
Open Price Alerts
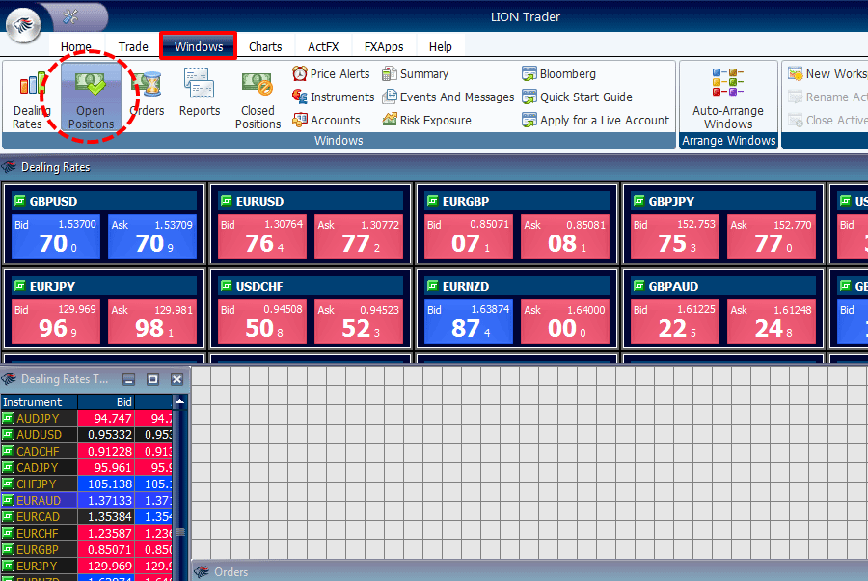tap(331, 73)
